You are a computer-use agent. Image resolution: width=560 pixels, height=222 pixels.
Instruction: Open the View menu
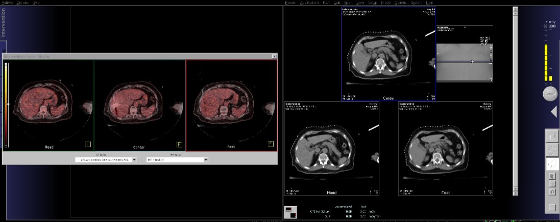pyautogui.click(x=360, y=3)
